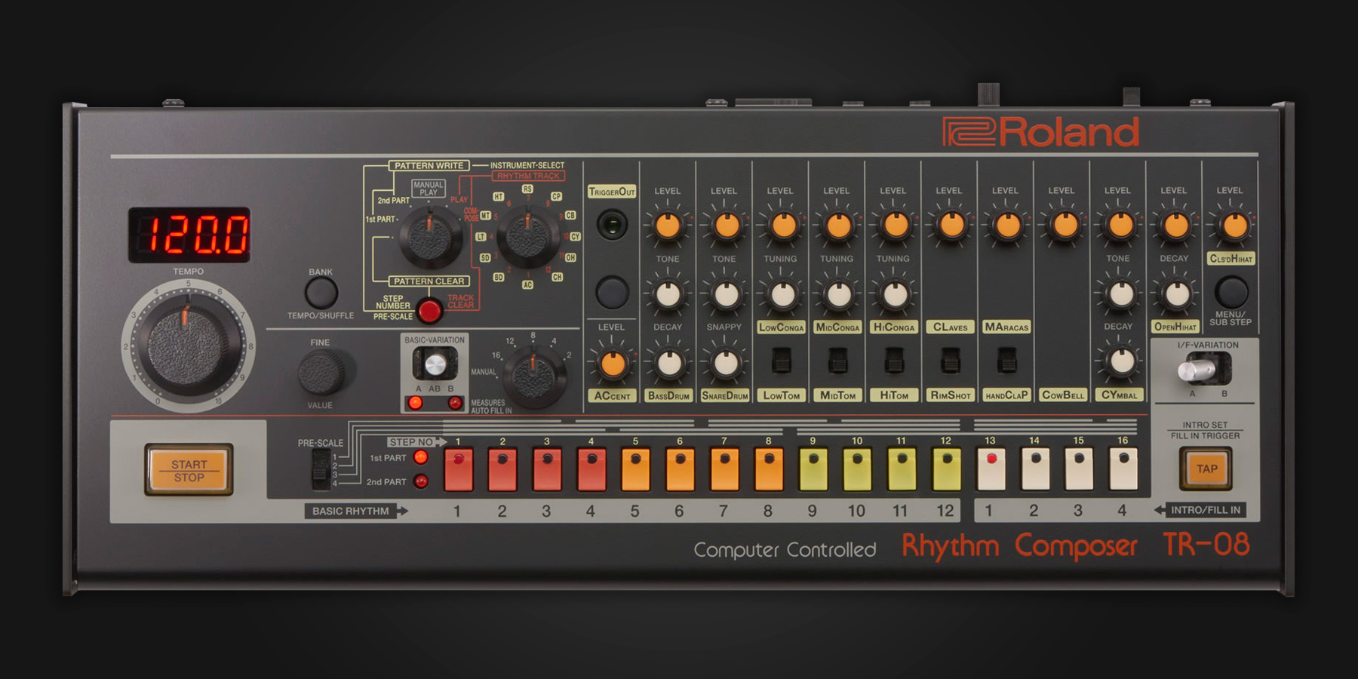1358x679 pixels.
Task: Push the MENU/SUB STEP button
Action: [1231, 292]
